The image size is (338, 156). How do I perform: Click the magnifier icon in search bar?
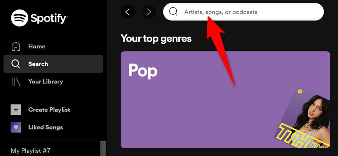tap(173, 12)
